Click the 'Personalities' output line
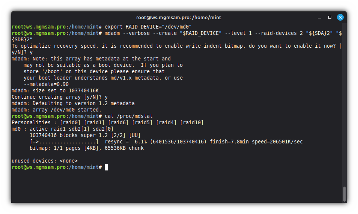The height and width of the screenshot is (214, 358). 107,122
